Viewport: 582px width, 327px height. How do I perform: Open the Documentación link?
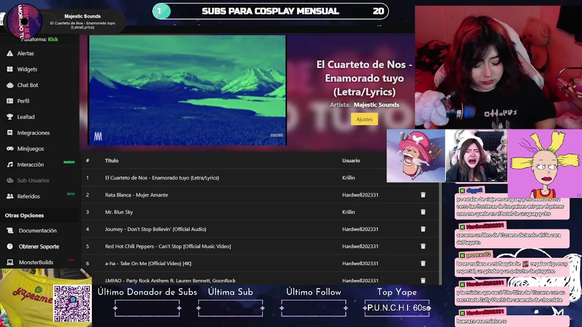coord(38,231)
